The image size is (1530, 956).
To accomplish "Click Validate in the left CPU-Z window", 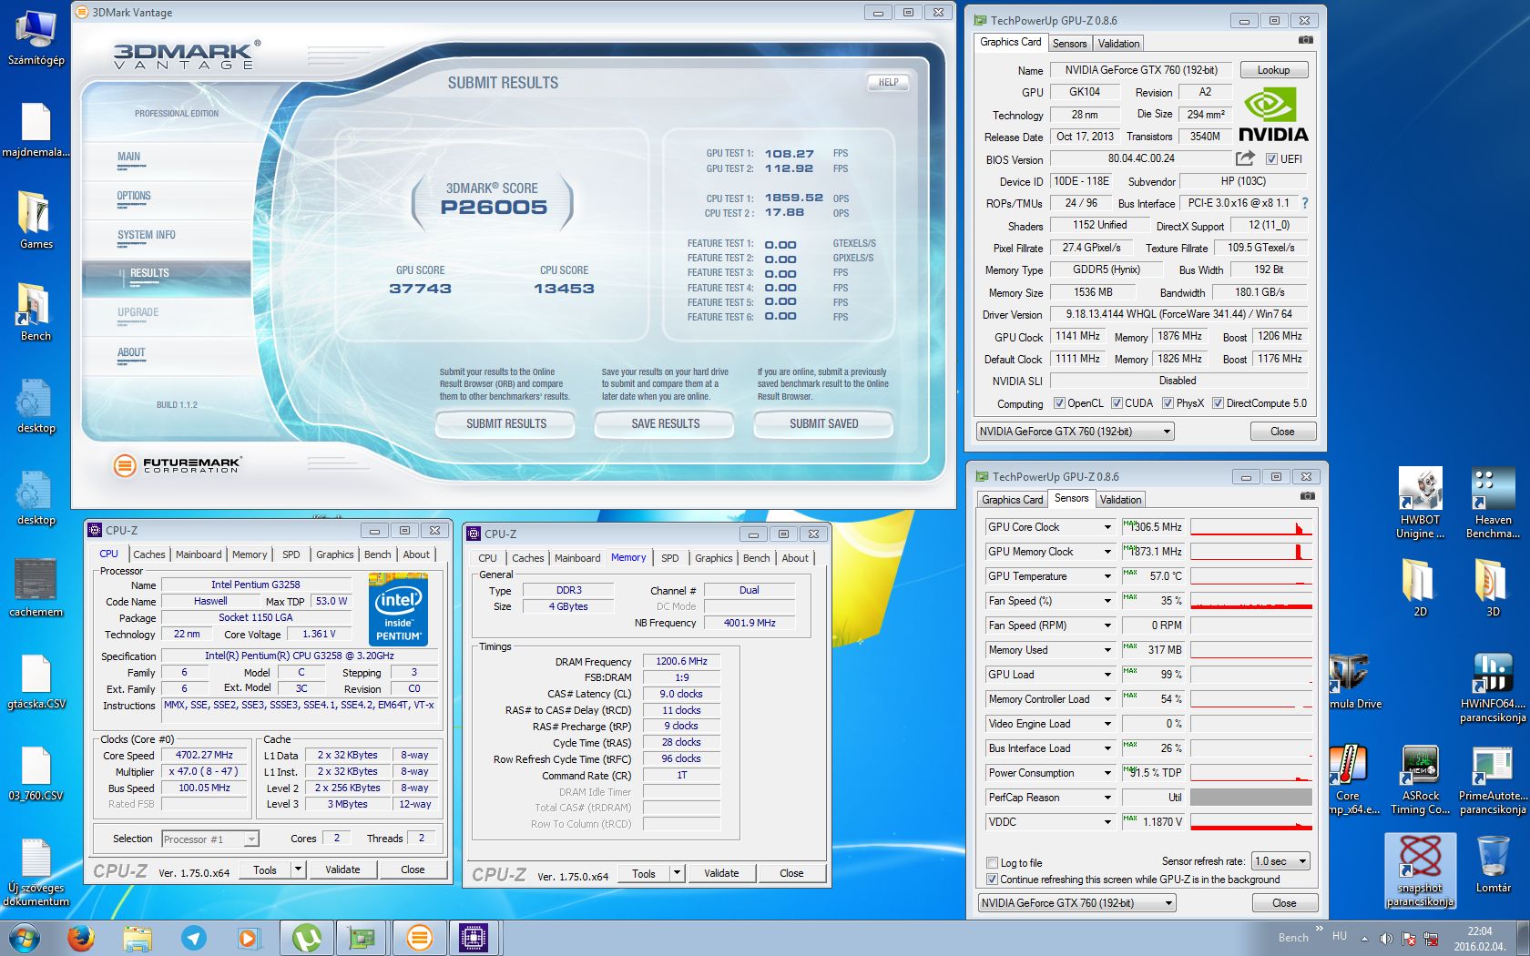I will (x=342, y=870).
